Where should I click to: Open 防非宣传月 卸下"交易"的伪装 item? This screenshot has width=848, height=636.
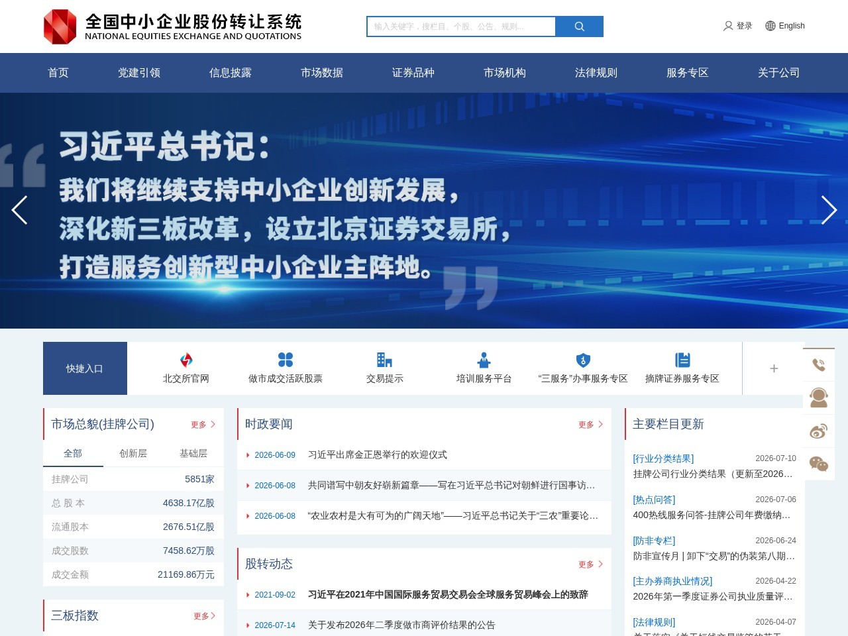714,556
